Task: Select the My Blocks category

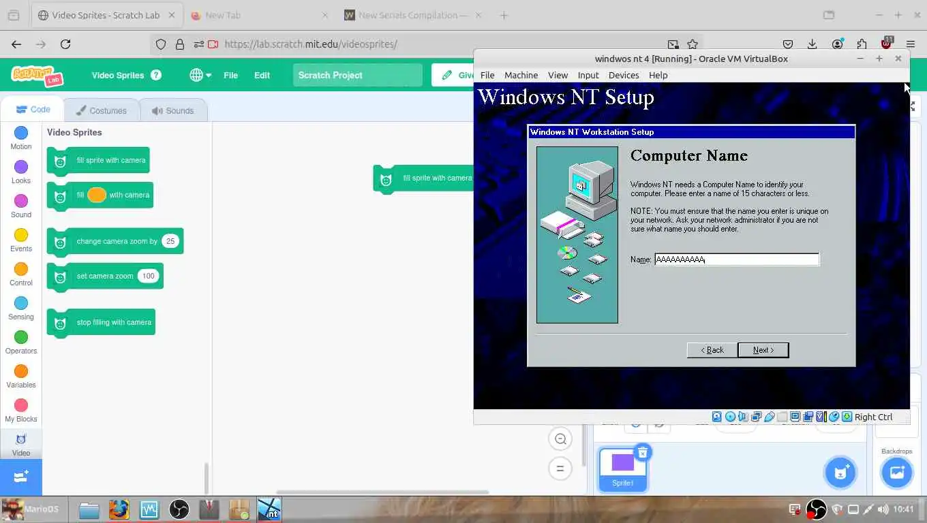Action: (x=21, y=410)
